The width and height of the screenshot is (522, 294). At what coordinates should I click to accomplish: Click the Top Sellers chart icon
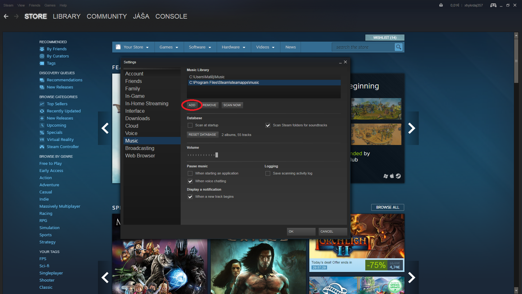(x=42, y=104)
